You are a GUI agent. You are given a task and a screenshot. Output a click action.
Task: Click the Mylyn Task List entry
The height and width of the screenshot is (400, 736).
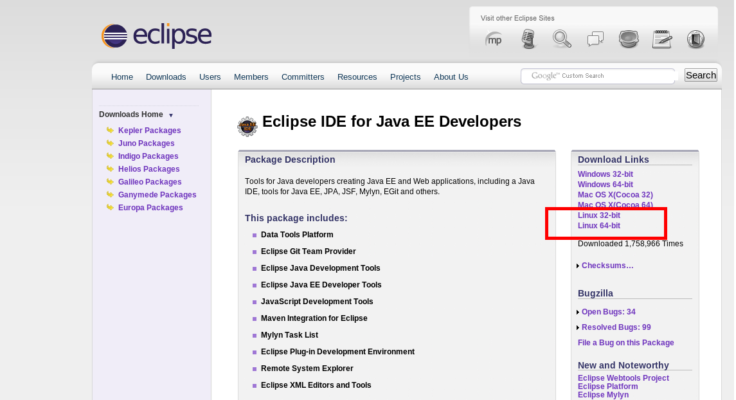point(290,335)
